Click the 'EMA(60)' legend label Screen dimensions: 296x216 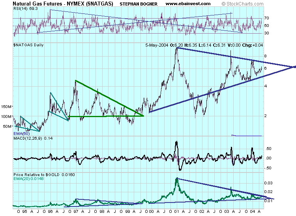(22, 134)
